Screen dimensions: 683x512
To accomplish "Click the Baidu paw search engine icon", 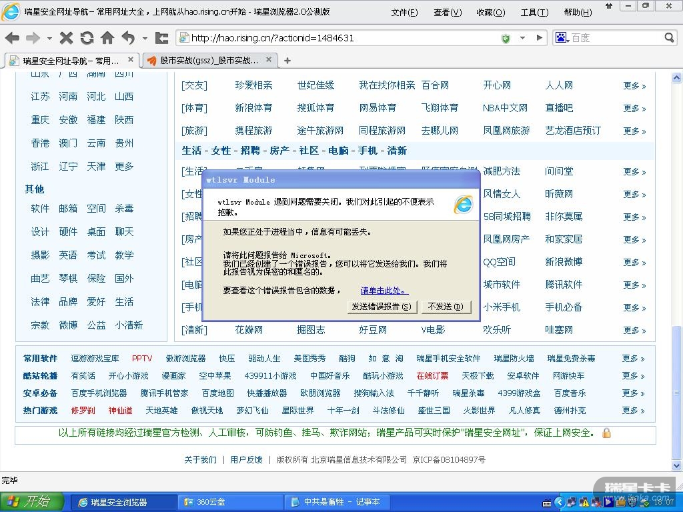I will click(x=560, y=37).
